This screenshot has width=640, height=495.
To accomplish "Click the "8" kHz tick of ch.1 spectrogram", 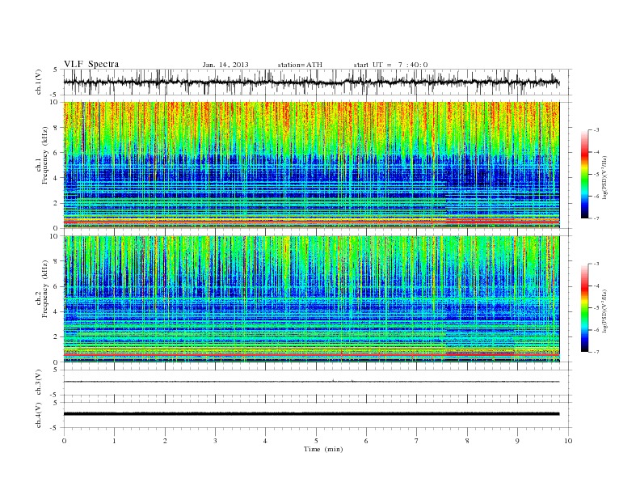I will (x=56, y=128).
